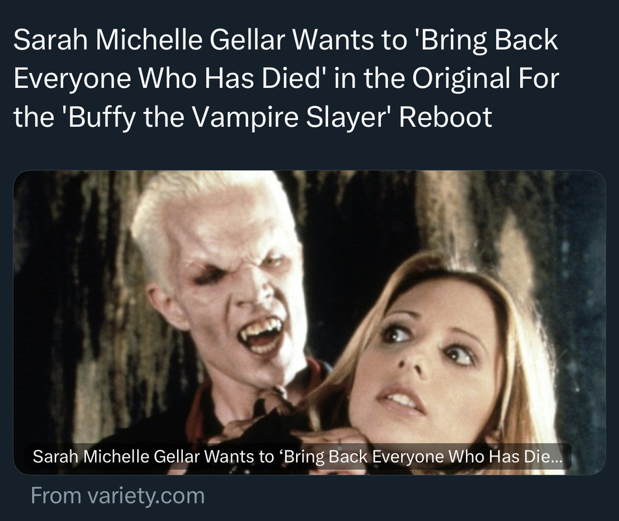Click "Original For" in the post headline
Image resolution: width=619 pixels, height=521 pixels.
click(486, 78)
